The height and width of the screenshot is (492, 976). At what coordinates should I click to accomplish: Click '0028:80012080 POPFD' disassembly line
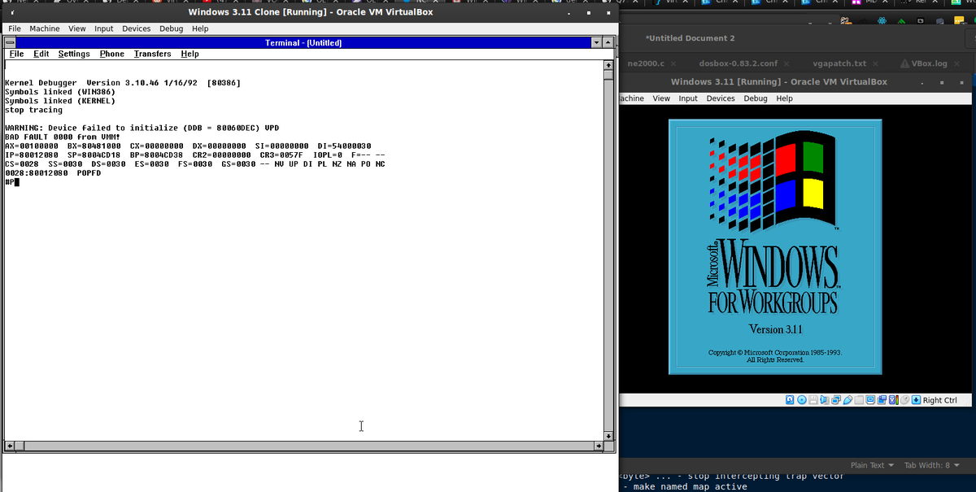coord(53,173)
